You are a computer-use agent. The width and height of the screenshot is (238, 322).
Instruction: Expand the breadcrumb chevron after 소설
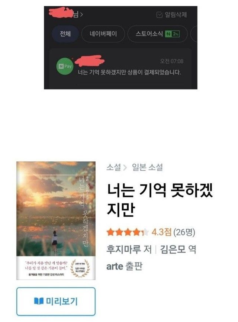[125, 168]
